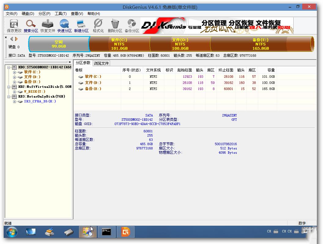This screenshot has height=244, width=323.
Task: Open the command prompt taskbar icon
Action: (106, 232)
